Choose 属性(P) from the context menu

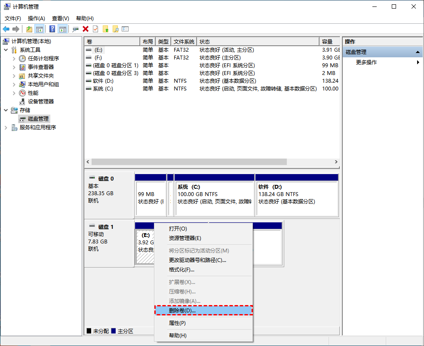pos(203,323)
